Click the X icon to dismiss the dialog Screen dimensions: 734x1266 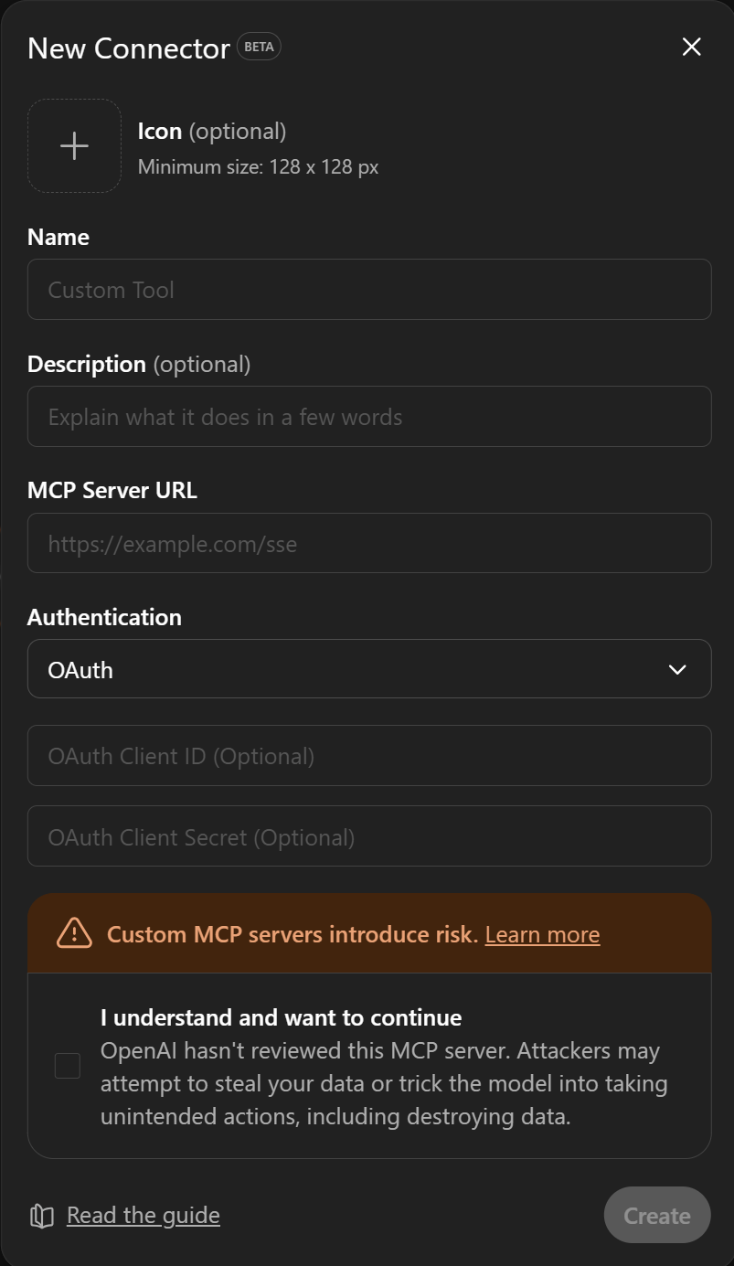click(691, 47)
